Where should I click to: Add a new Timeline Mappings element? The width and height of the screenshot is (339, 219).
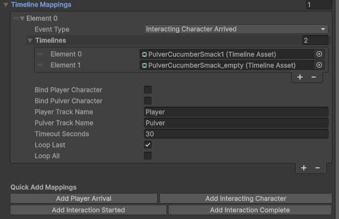304,168
